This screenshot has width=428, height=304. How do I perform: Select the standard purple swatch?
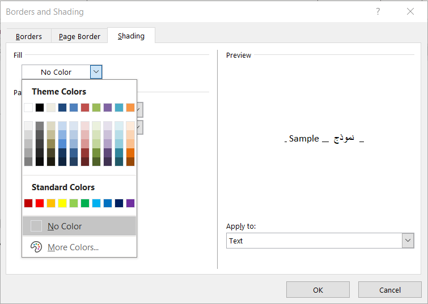130,203
